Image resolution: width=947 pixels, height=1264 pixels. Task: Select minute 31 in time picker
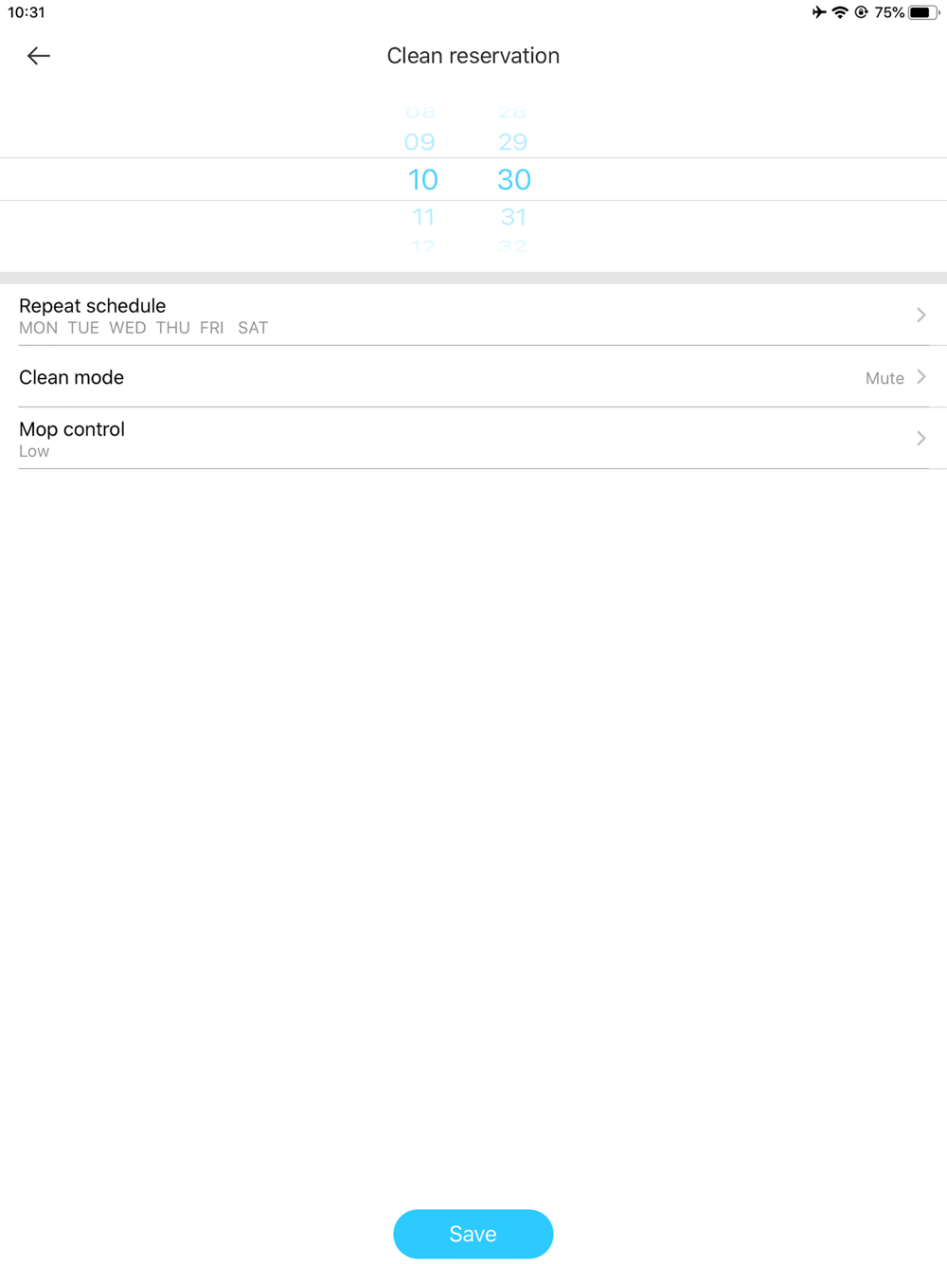[x=513, y=217]
